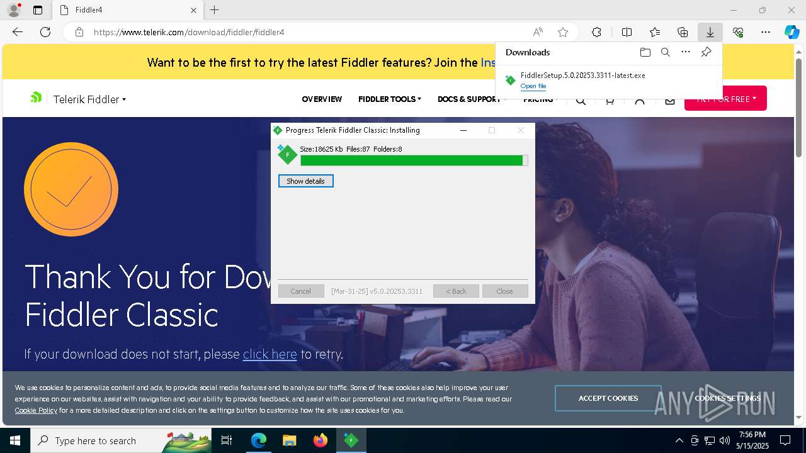The image size is (806, 453).
Task: Expand the FIDDLER TOOLS menu
Action: [390, 99]
